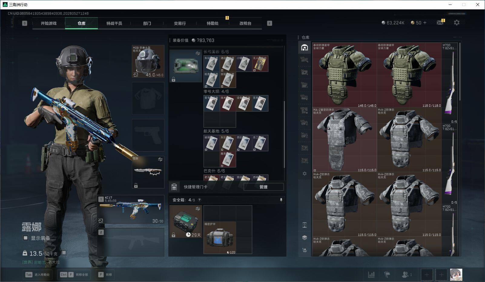Select the first M700 rifle in stash

[x=450, y=84]
